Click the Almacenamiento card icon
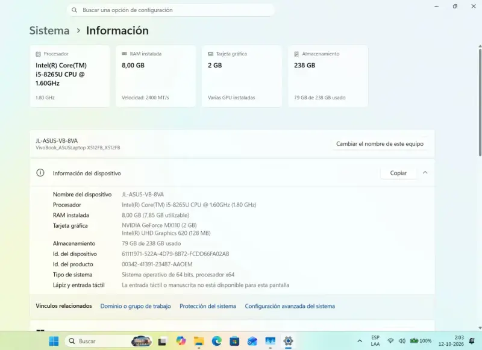This screenshot has height=350, width=482. (x=296, y=54)
